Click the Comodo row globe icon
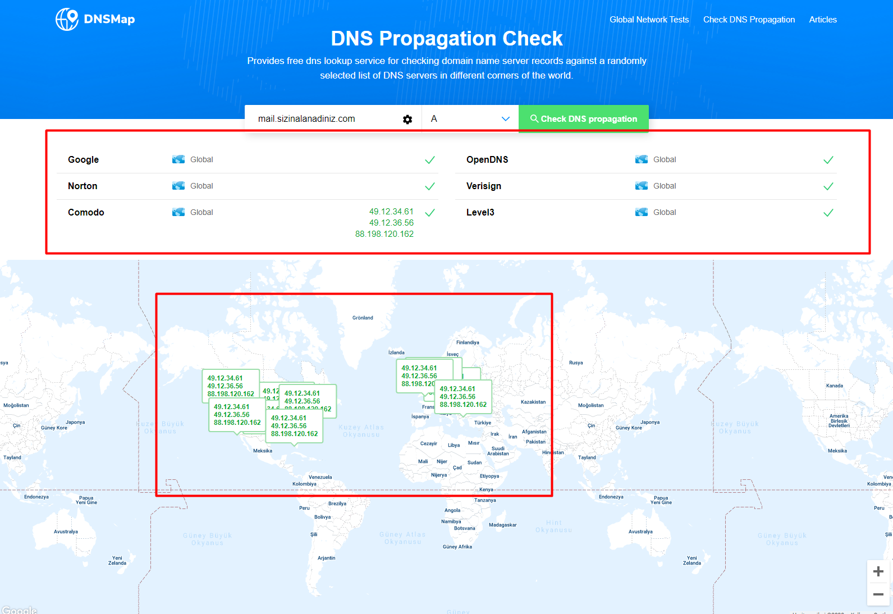 [x=178, y=212]
